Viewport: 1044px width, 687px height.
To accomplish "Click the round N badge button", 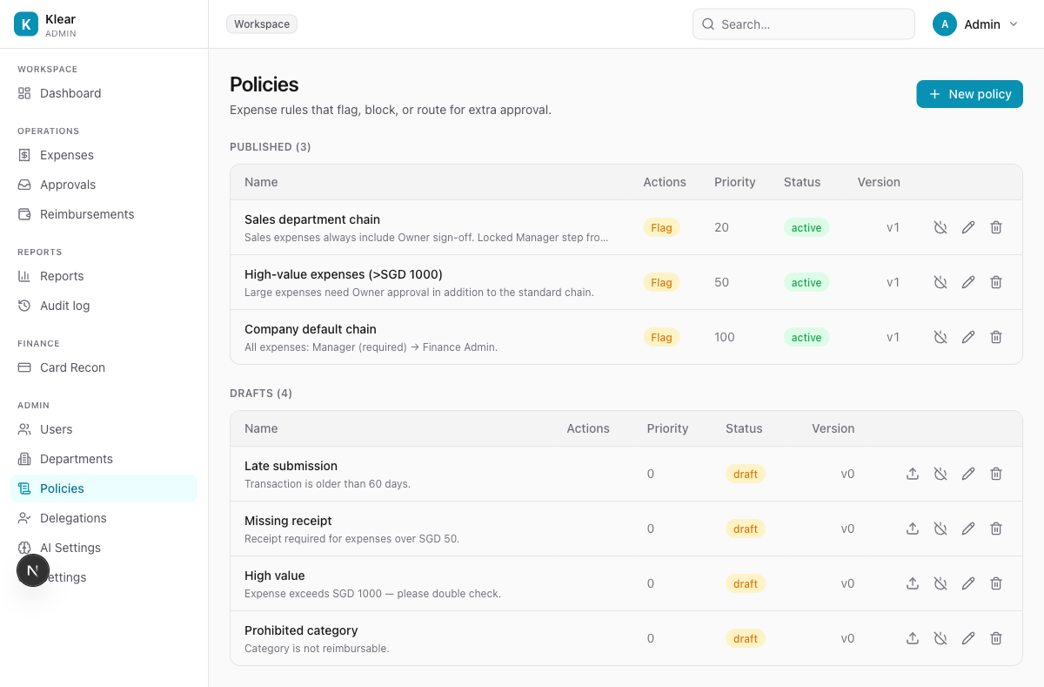I will [33, 571].
